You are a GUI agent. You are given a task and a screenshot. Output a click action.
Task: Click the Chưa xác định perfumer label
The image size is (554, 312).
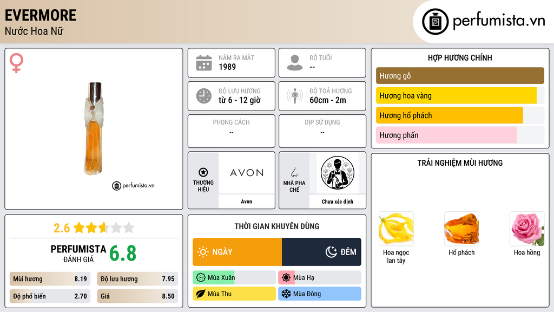338,201
